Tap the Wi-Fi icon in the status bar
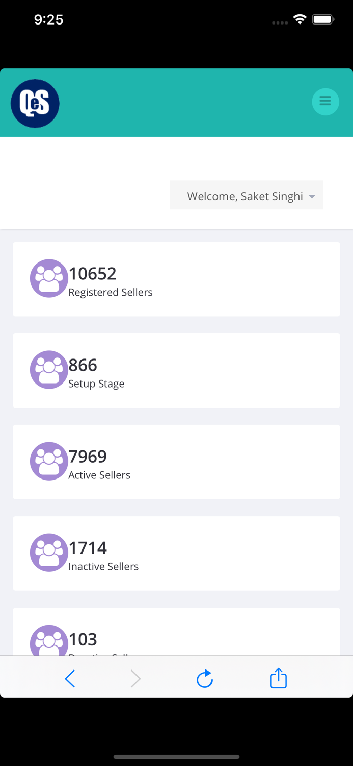The height and width of the screenshot is (766, 353). 300,19
